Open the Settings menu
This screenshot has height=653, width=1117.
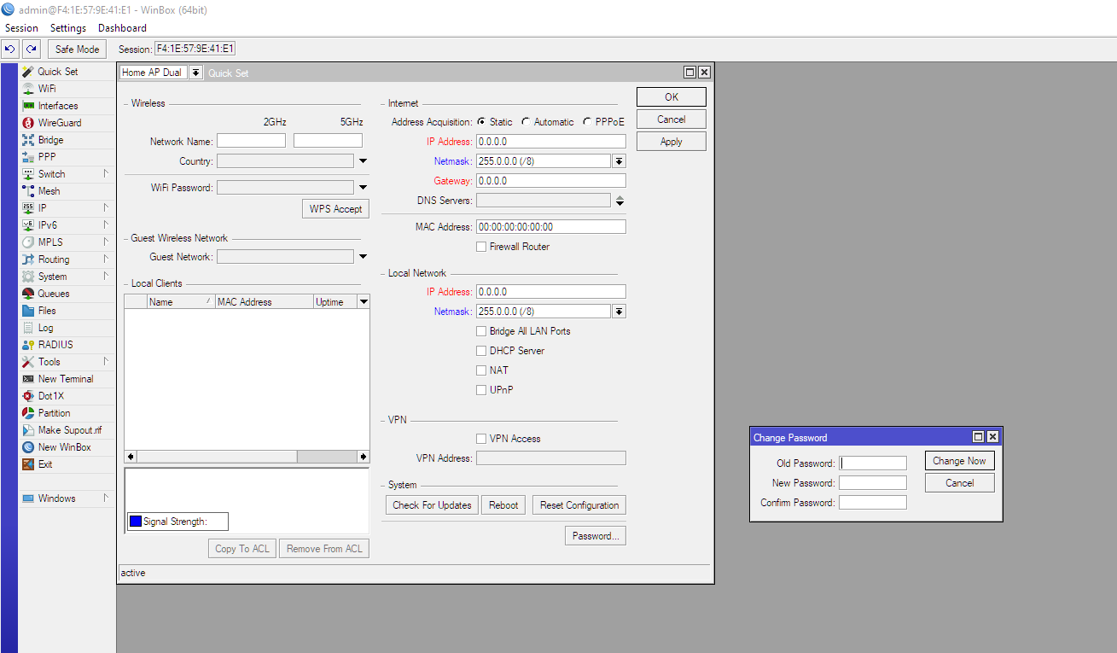coord(68,28)
